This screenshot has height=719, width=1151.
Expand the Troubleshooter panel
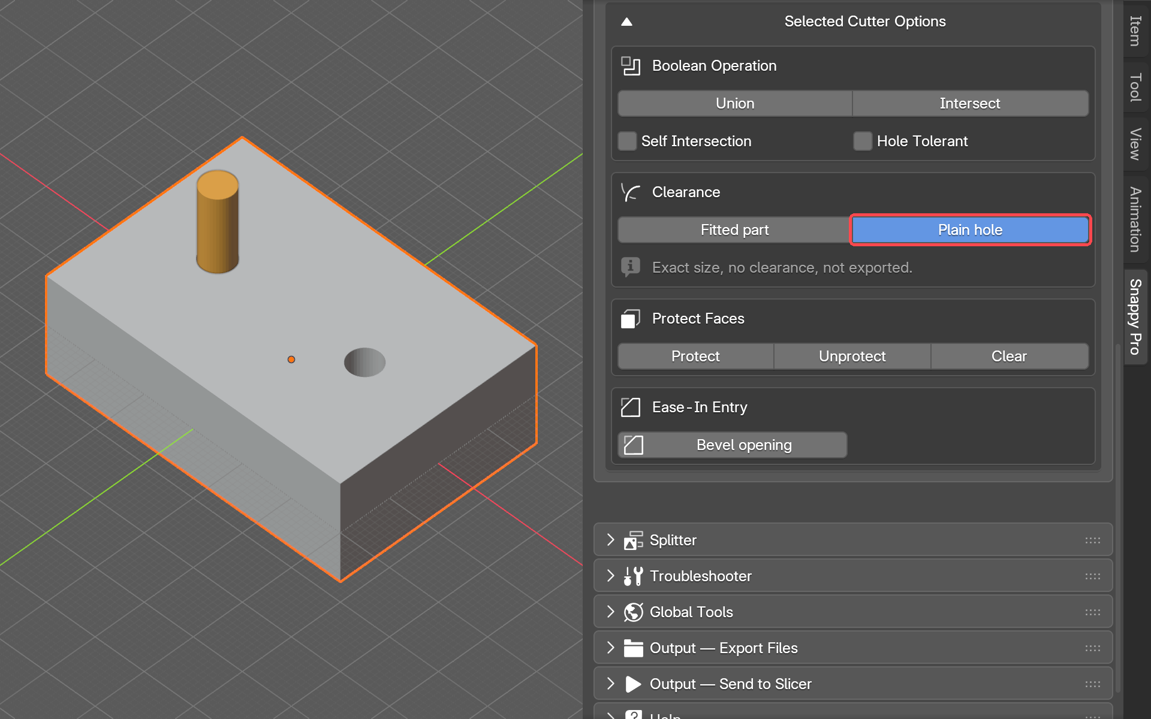coord(610,576)
